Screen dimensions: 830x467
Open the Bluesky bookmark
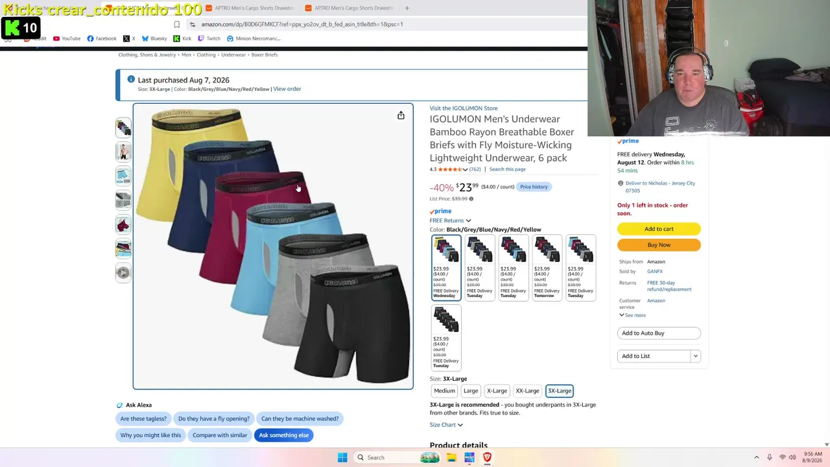coord(154,38)
